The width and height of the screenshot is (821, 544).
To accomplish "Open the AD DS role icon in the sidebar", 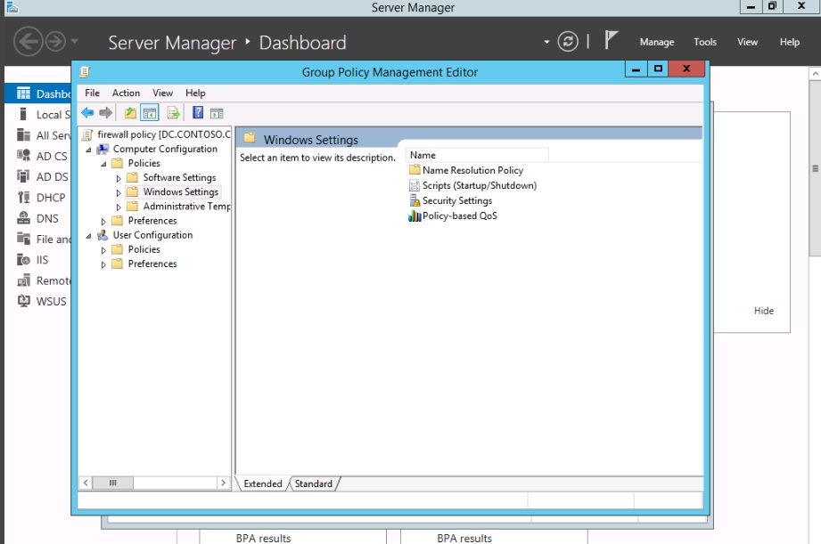I will pos(23,176).
